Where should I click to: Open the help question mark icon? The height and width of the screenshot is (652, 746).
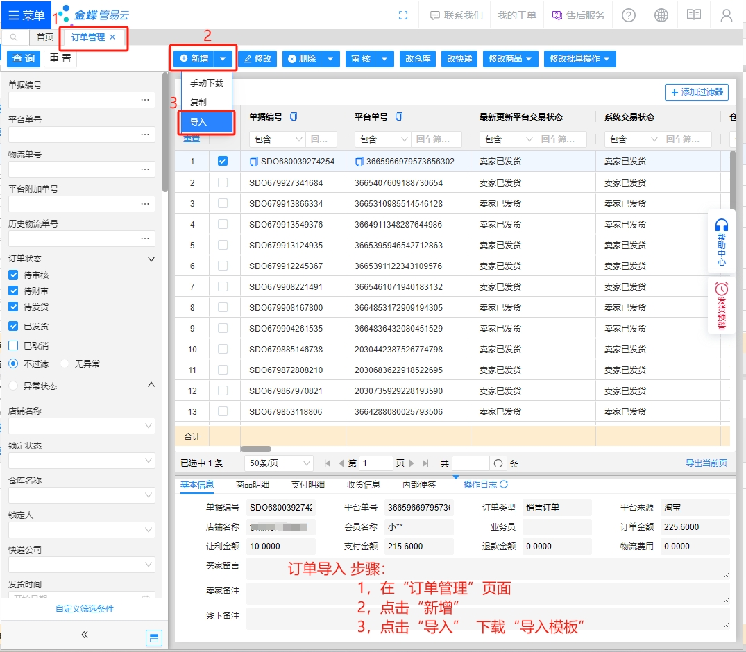click(x=629, y=15)
